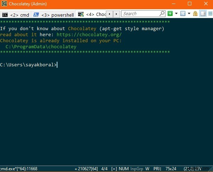Toggle the NUM lock status indicator
213x172 pixels.
(124, 169)
